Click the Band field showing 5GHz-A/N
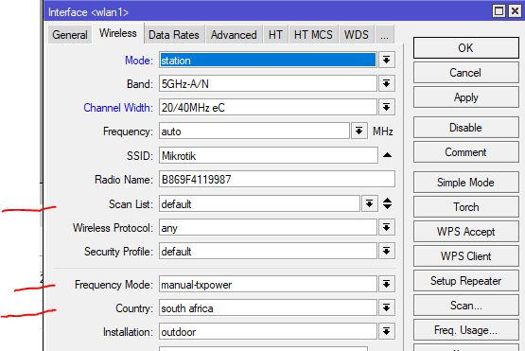Viewport: 525px width, 351px height. coord(268,84)
